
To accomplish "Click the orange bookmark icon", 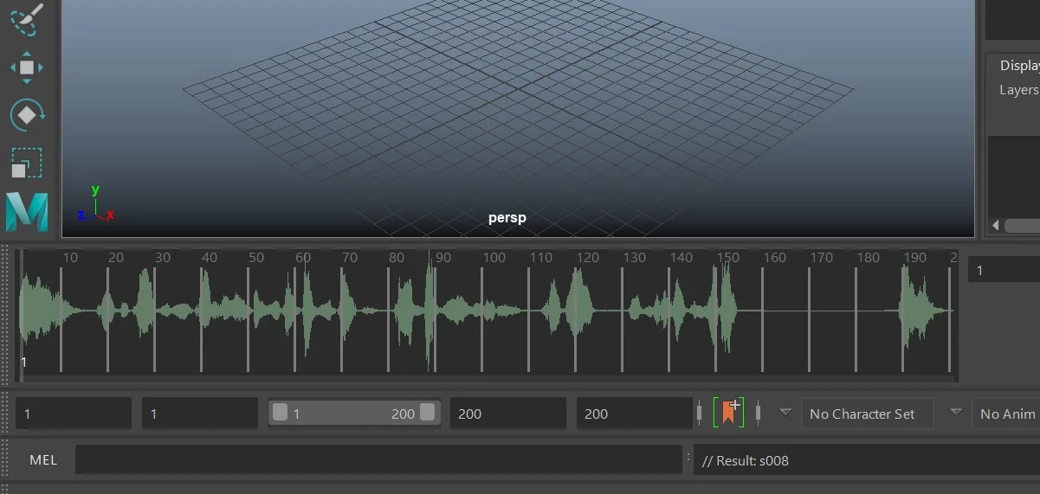I will 728,413.
